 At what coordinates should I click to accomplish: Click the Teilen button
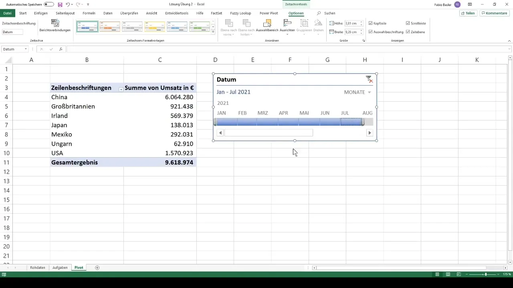click(468, 13)
